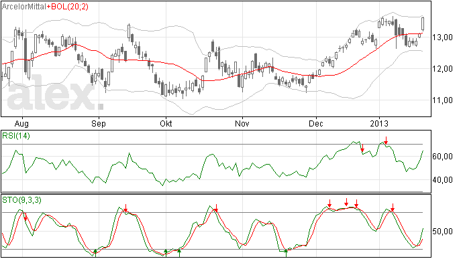This screenshot has height=259, width=463.
Task: Click the stochastic red arrow in August
Action: [25, 217]
